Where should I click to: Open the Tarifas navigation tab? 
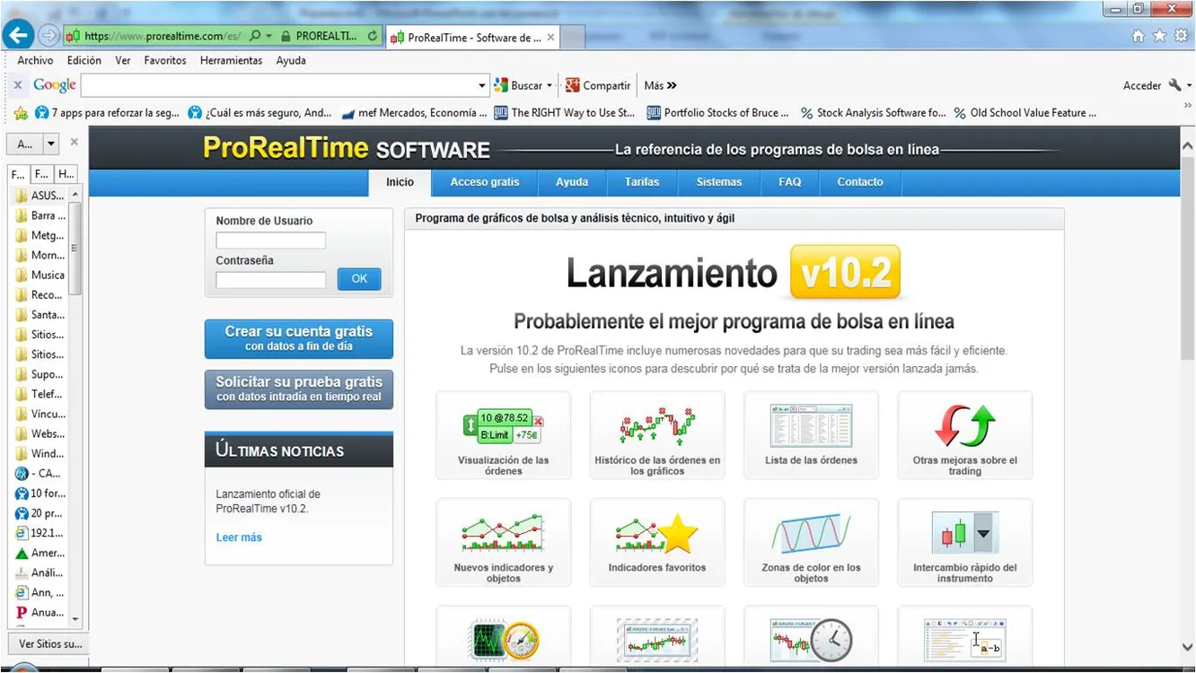coord(642,182)
